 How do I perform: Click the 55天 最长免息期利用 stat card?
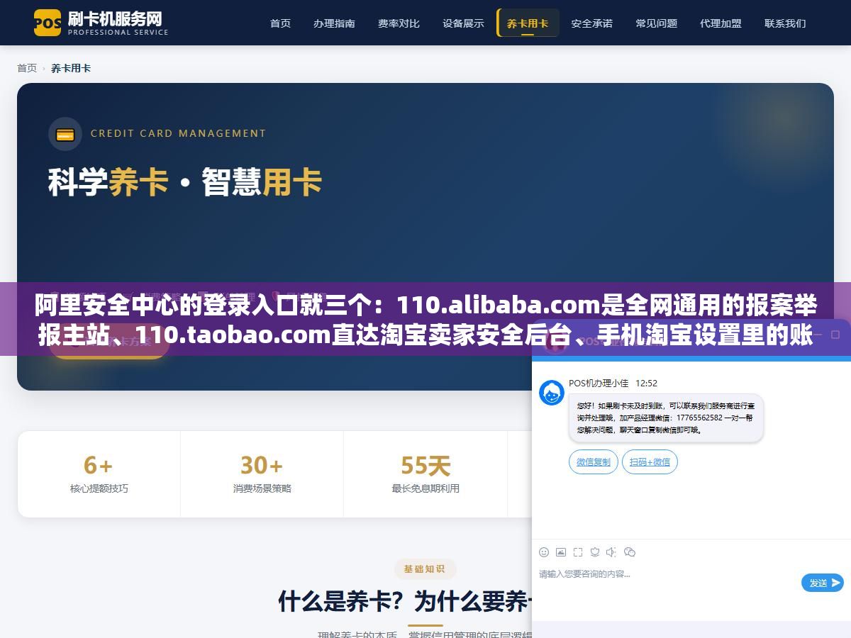click(425, 474)
